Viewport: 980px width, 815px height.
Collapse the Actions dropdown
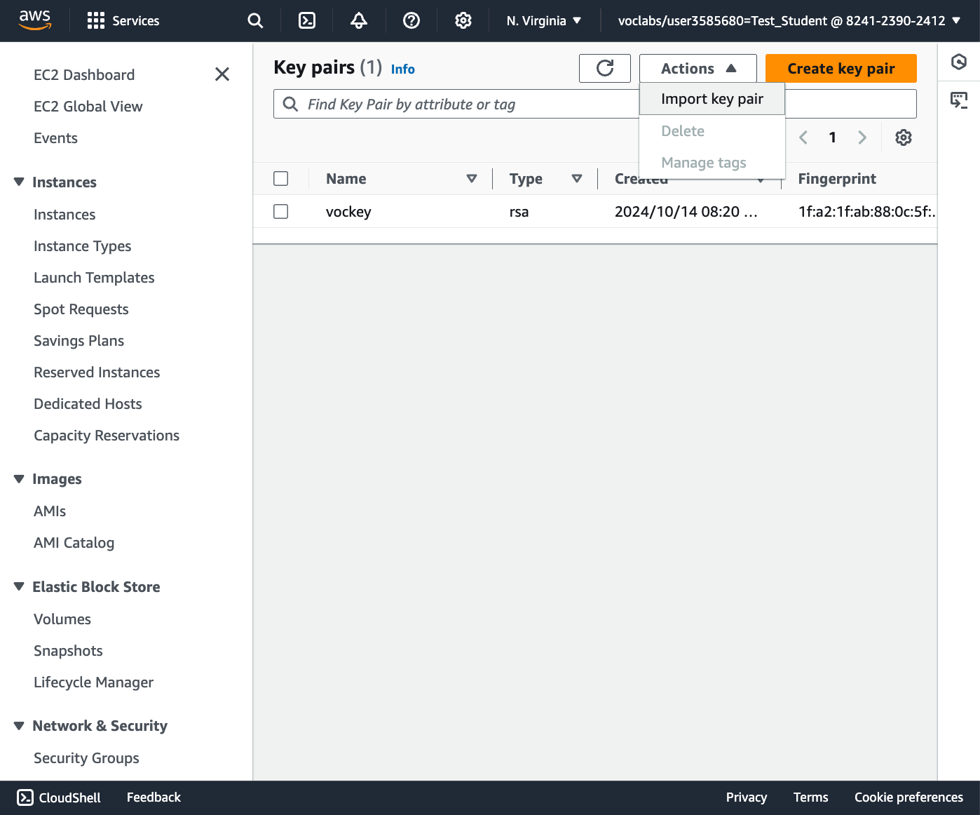(698, 68)
